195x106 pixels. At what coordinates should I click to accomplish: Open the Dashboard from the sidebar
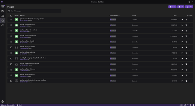3,6
